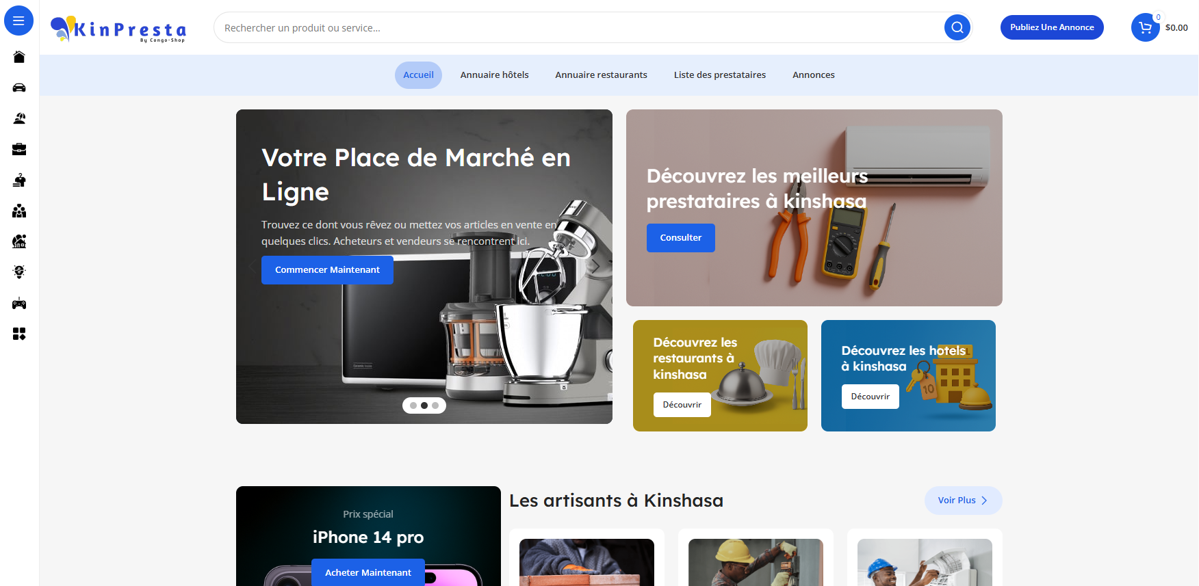Open the blue hamburger menu button
The width and height of the screenshot is (1199, 586).
(18, 21)
